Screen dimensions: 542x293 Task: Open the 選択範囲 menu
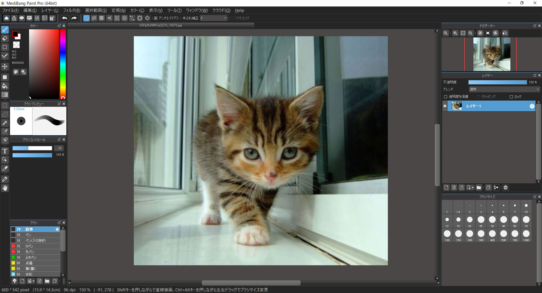pos(96,10)
